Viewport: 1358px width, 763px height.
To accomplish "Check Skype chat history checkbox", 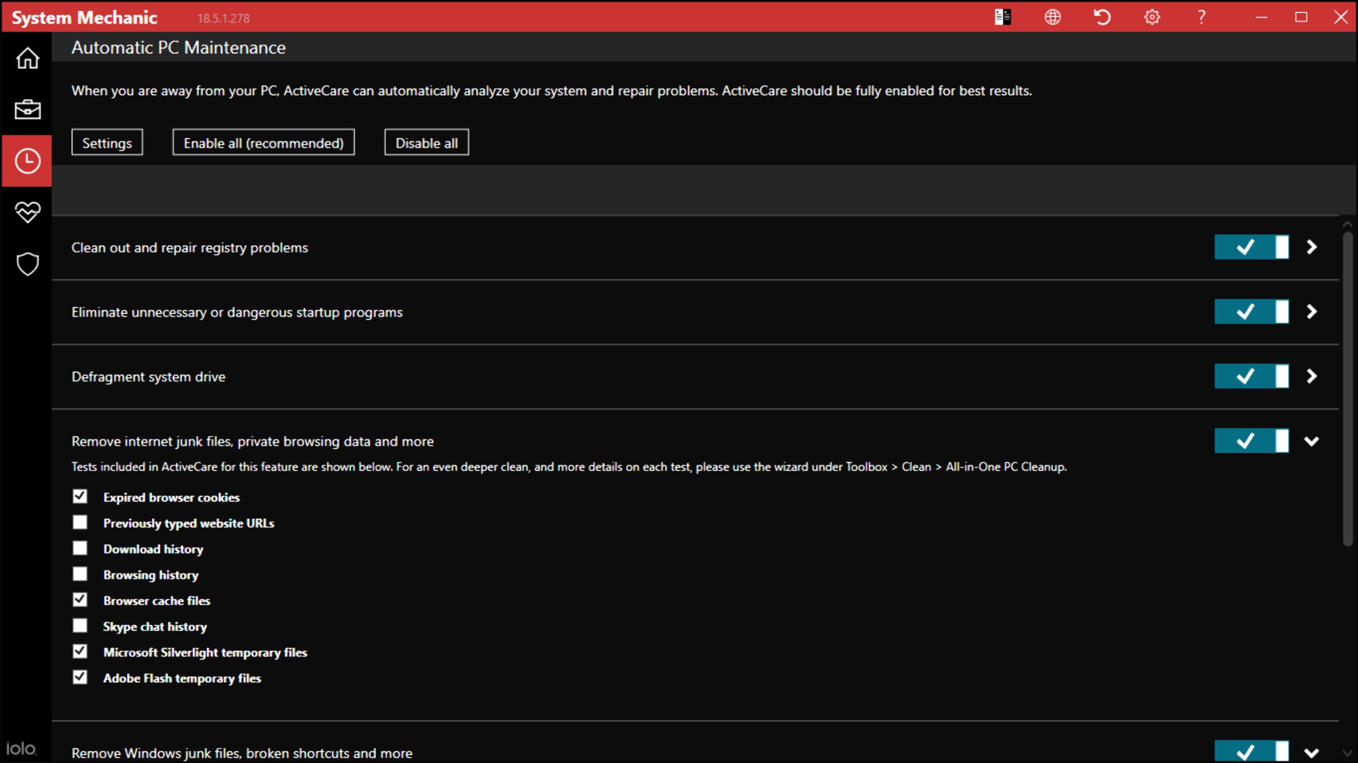I will [80, 626].
